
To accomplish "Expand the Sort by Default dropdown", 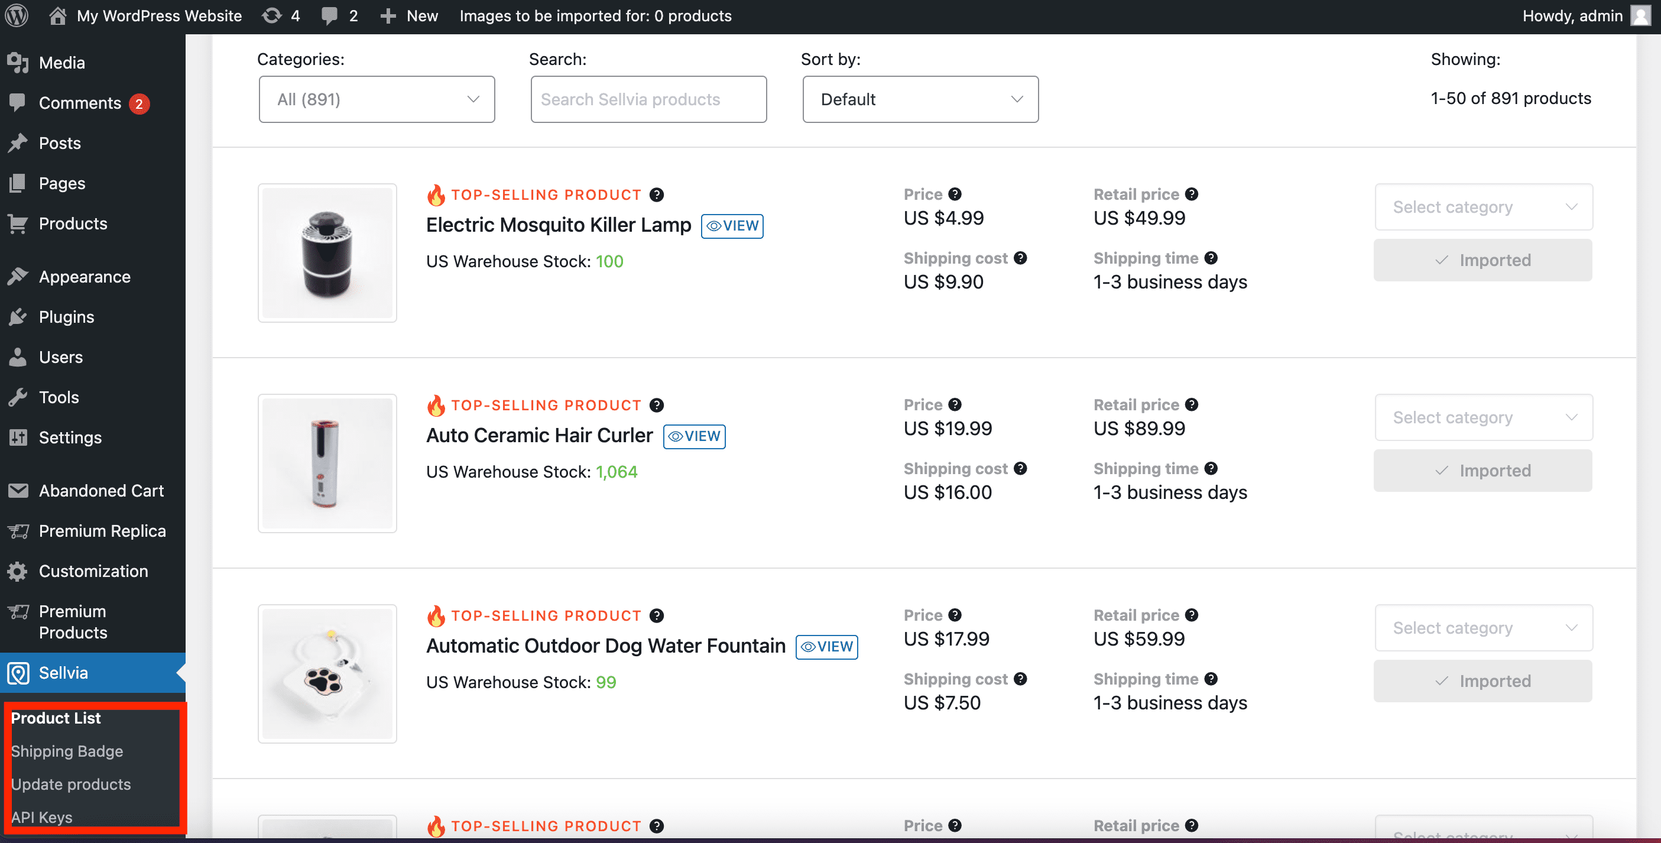I will click(920, 99).
